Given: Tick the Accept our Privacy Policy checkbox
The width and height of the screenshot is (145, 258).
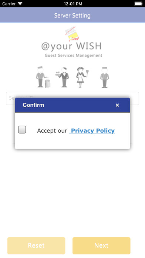Looking at the screenshot, I should 22,129.
